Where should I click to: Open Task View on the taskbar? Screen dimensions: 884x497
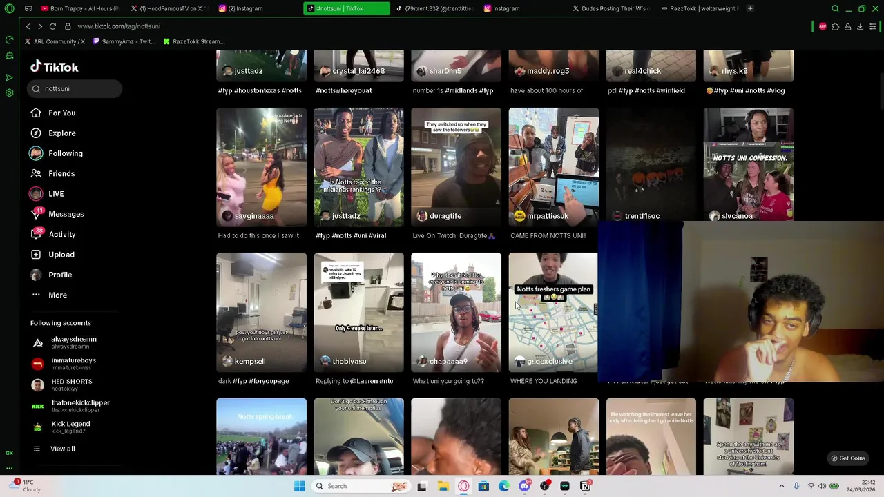pyautogui.click(x=422, y=486)
